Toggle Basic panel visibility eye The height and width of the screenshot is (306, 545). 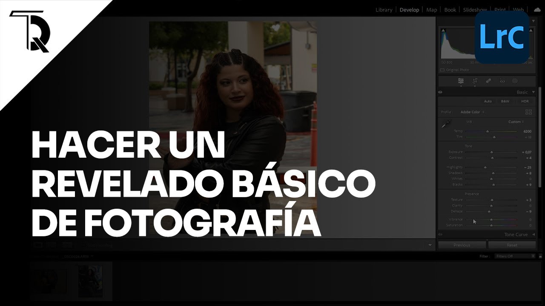(440, 92)
